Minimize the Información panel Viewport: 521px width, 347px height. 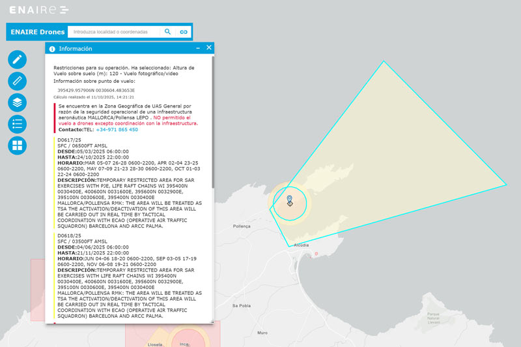tap(198, 48)
